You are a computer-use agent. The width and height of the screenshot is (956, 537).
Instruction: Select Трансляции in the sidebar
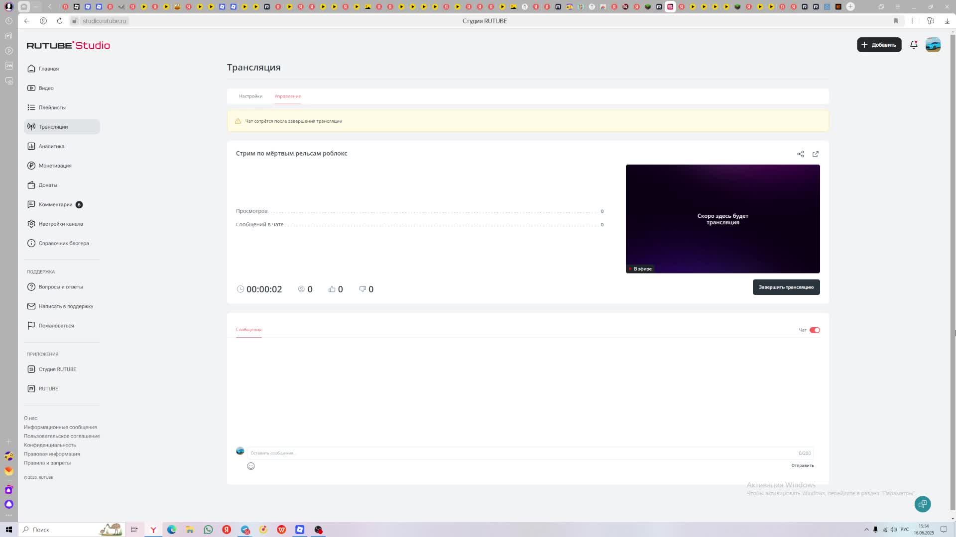pos(62,127)
